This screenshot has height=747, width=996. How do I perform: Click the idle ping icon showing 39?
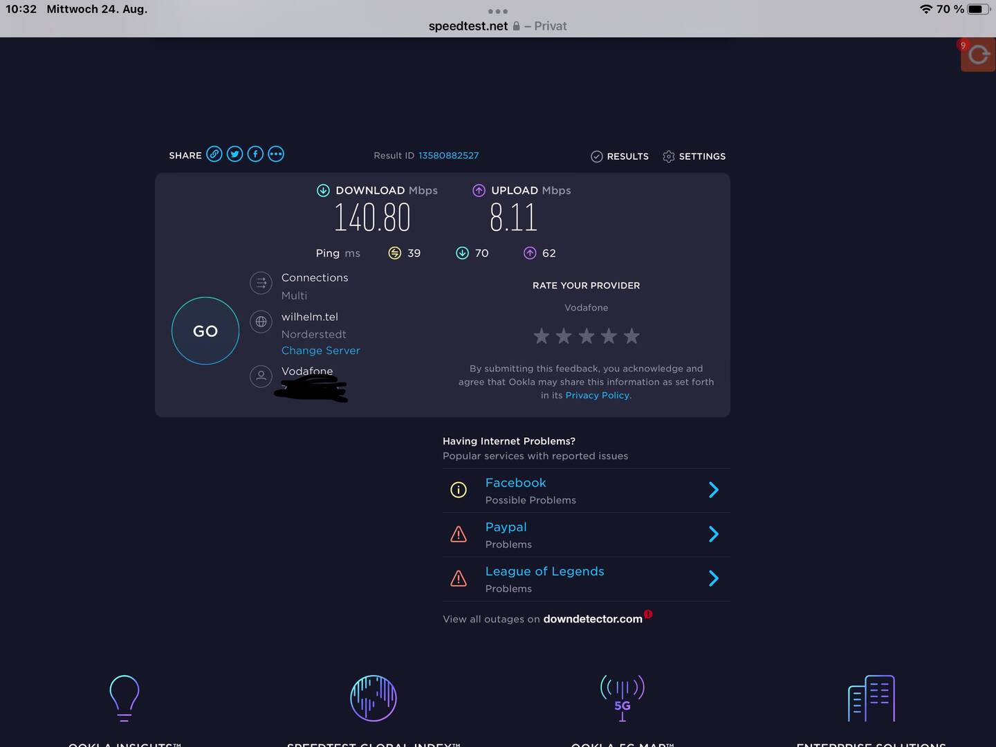pyautogui.click(x=394, y=253)
